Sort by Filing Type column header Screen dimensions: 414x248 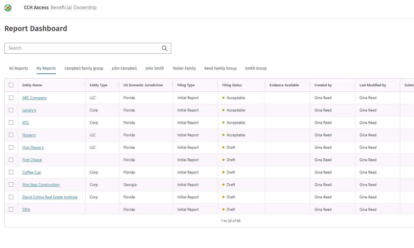click(x=186, y=85)
